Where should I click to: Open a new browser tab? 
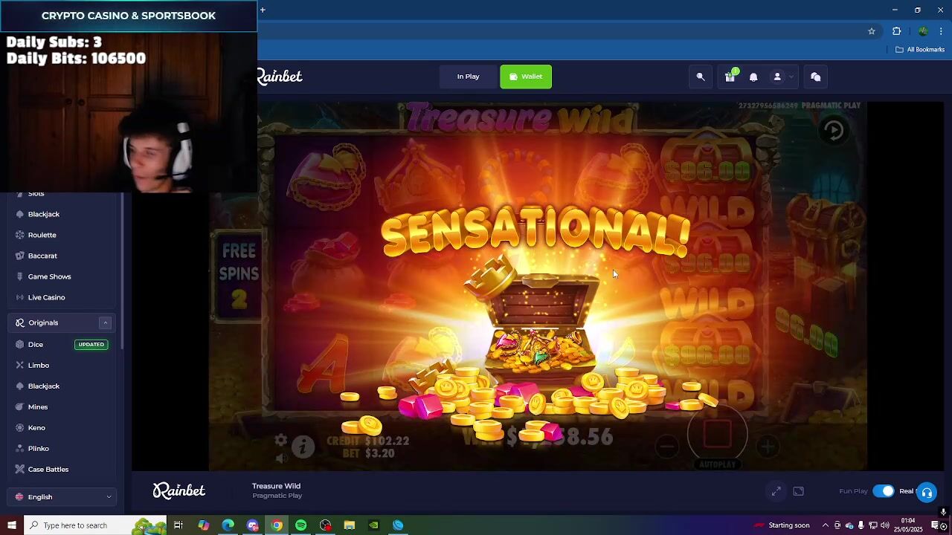[263, 10]
